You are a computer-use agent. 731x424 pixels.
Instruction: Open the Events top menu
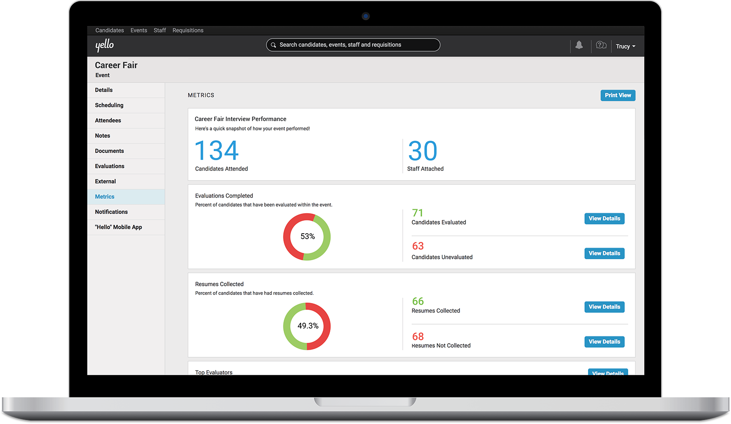coord(139,30)
